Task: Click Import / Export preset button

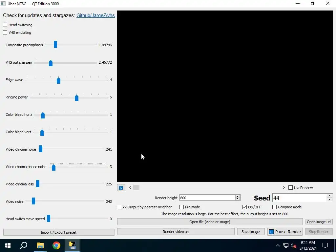Action: point(59,232)
